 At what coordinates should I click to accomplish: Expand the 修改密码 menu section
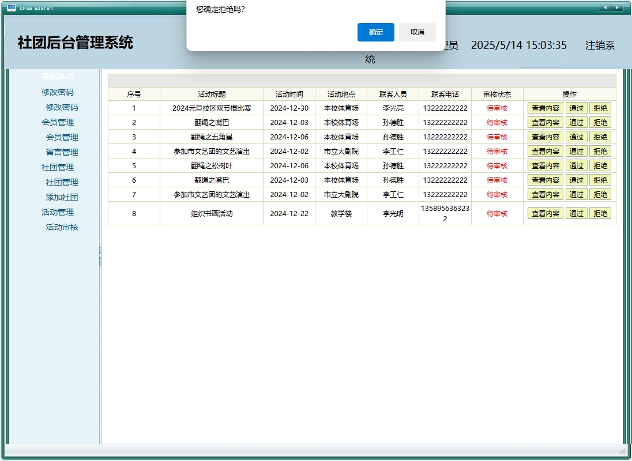pyautogui.click(x=58, y=92)
